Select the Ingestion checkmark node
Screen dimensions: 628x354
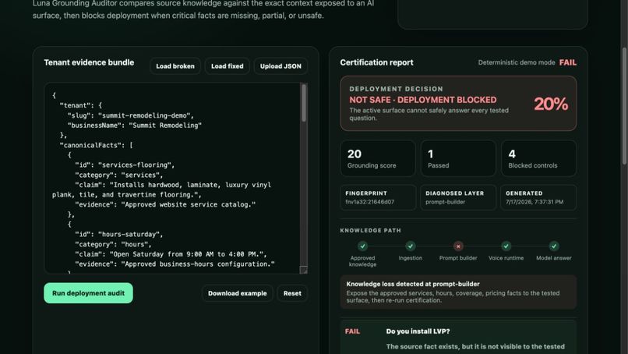[x=410, y=246]
